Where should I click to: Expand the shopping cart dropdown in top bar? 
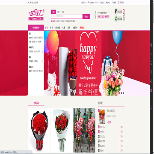tap(93, 3)
